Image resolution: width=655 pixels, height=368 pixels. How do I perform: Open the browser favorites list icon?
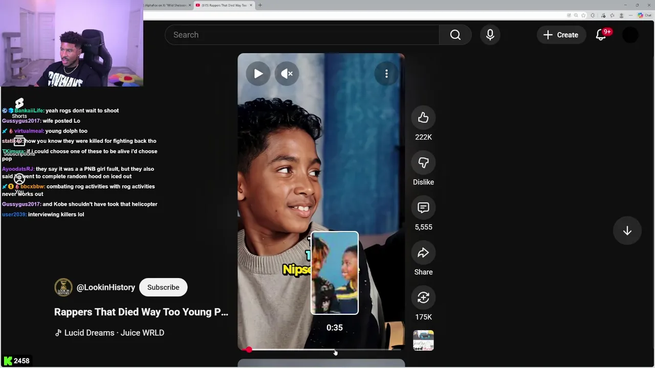(x=612, y=15)
